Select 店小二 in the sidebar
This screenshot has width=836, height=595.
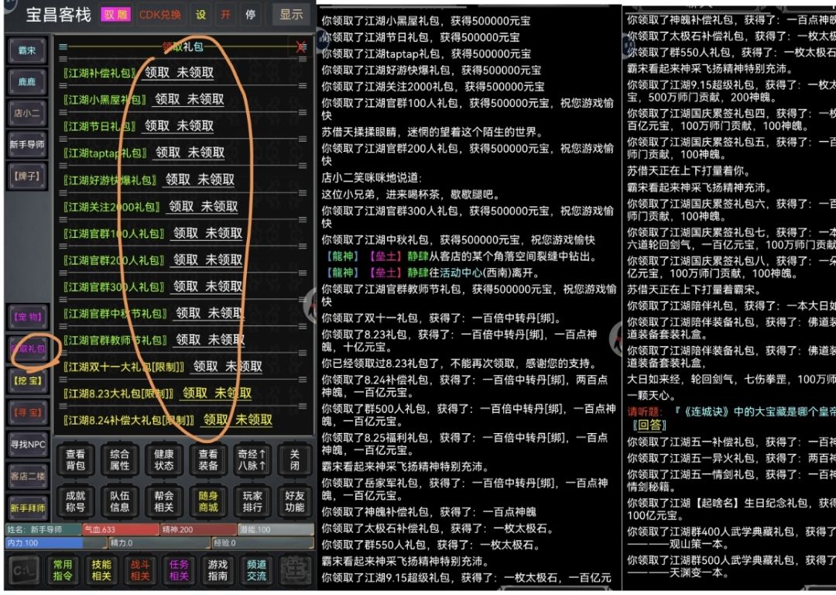click(x=26, y=113)
